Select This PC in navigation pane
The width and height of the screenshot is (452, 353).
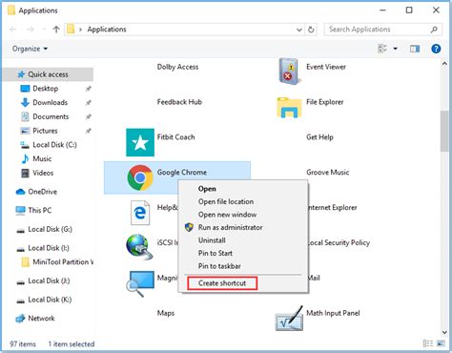pyautogui.click(x=39, y=210)
